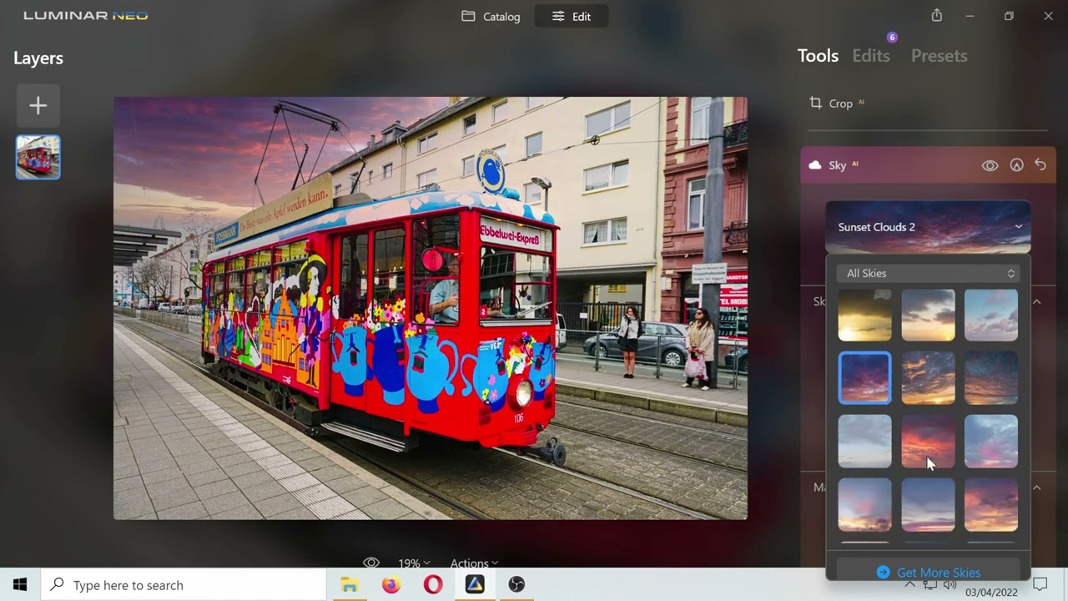The image size is (1068, 601).
Task: Reset the Sky tool with undo arrow
Action: 1040,165
